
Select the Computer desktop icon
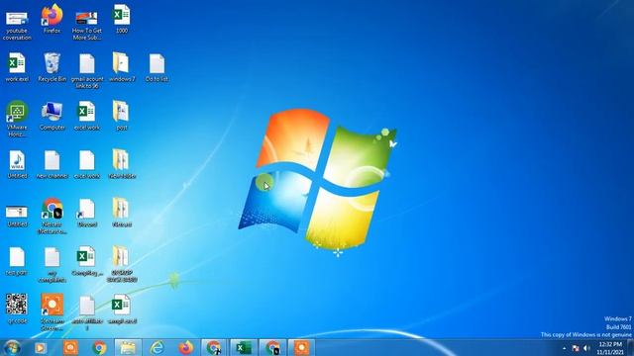52,116
